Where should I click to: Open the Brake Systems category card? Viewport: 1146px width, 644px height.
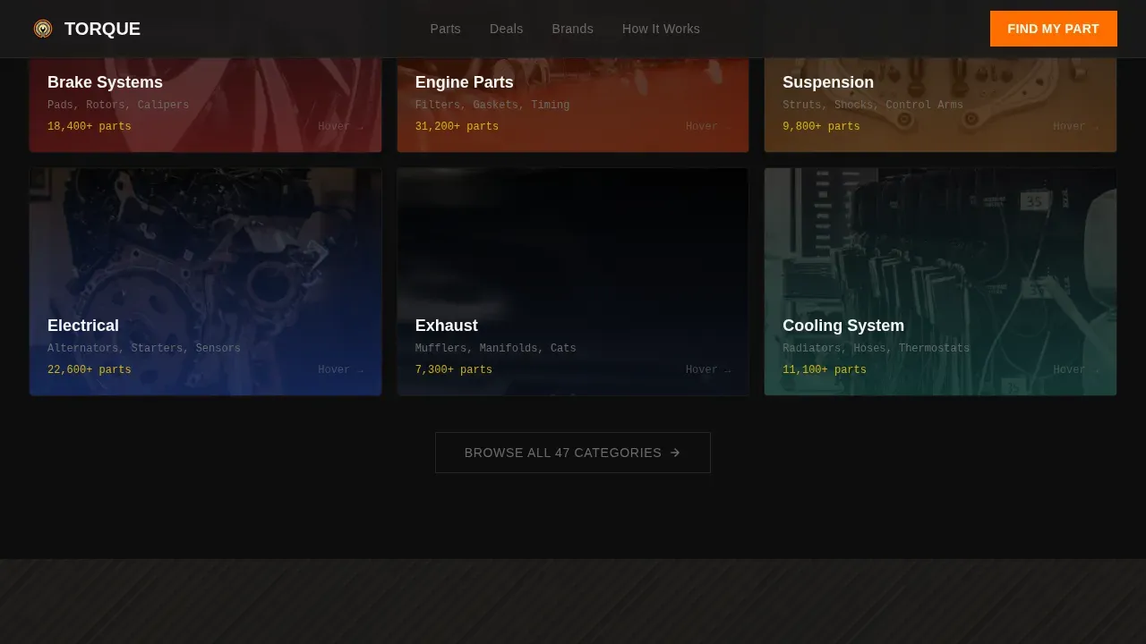point(206,105)
